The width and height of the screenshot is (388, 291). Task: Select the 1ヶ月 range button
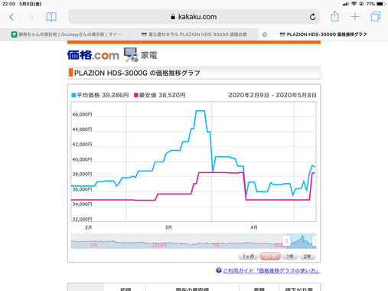(x=248, y=257)
